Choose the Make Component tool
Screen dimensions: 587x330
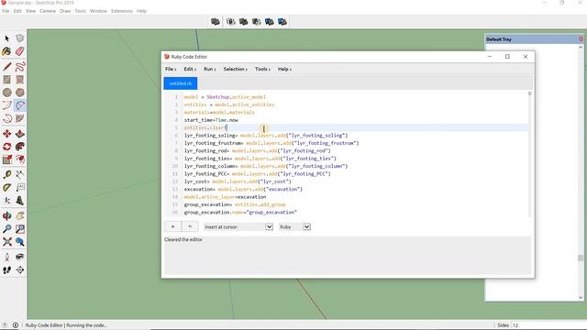[x=20, y=38]
